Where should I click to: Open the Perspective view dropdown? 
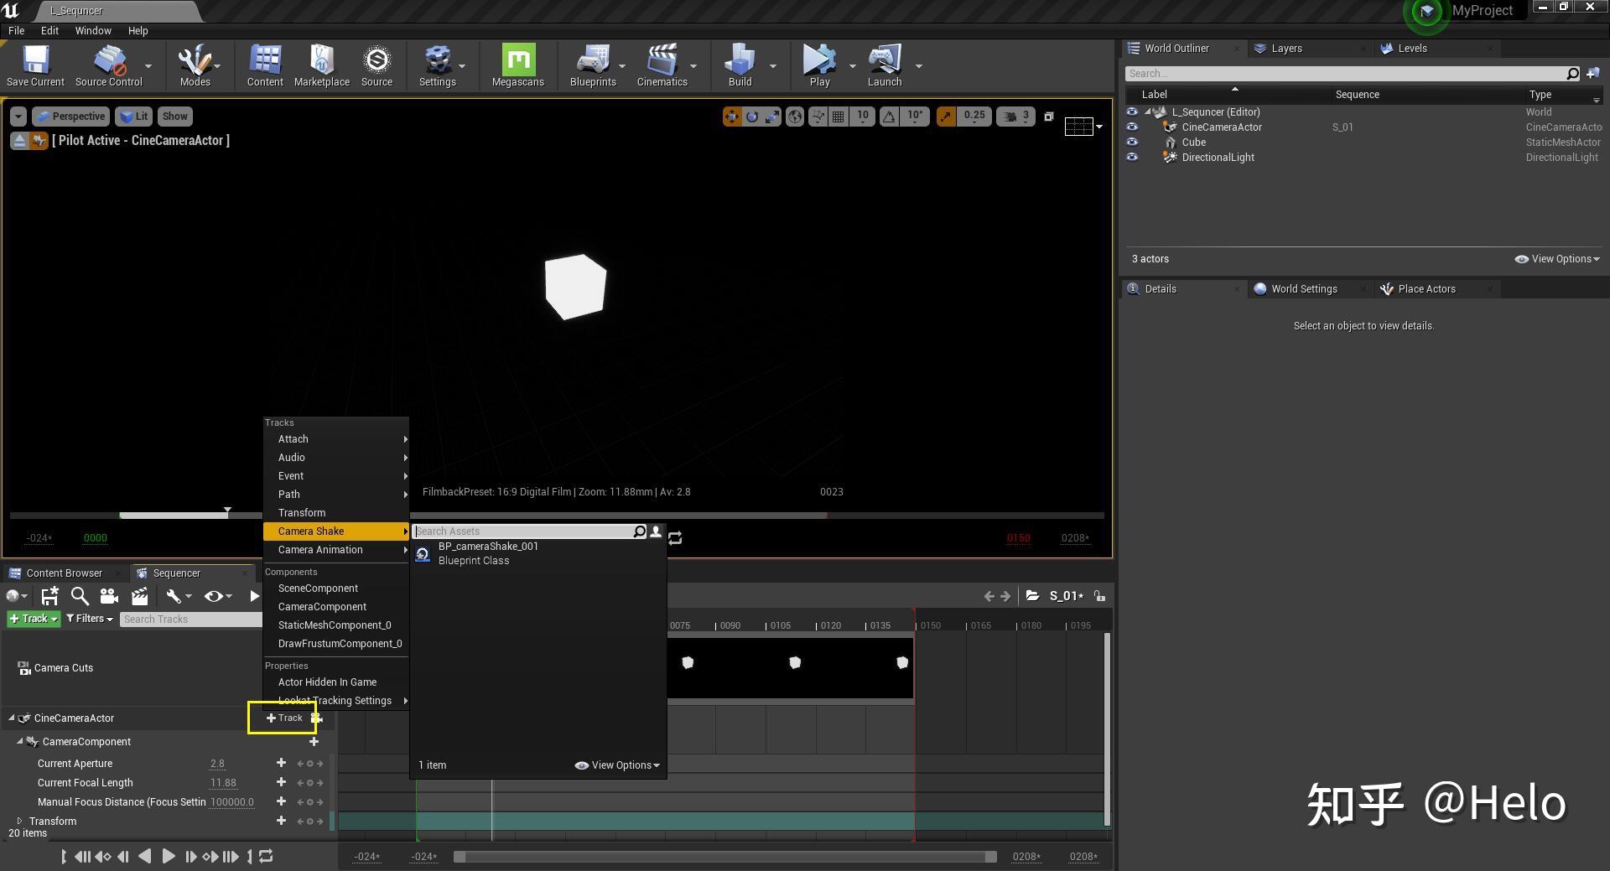(x=71, y=117)
